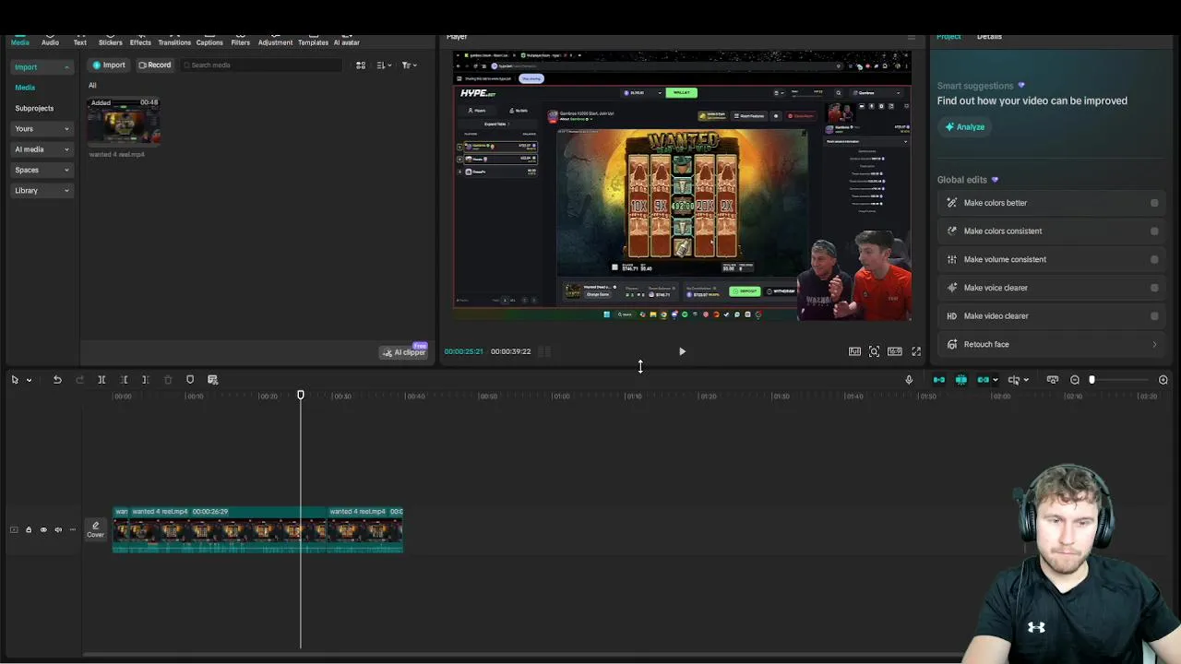Toggle main track magnet
Image resolution: width=1181 pixels, height=664 pixels.
939,380
